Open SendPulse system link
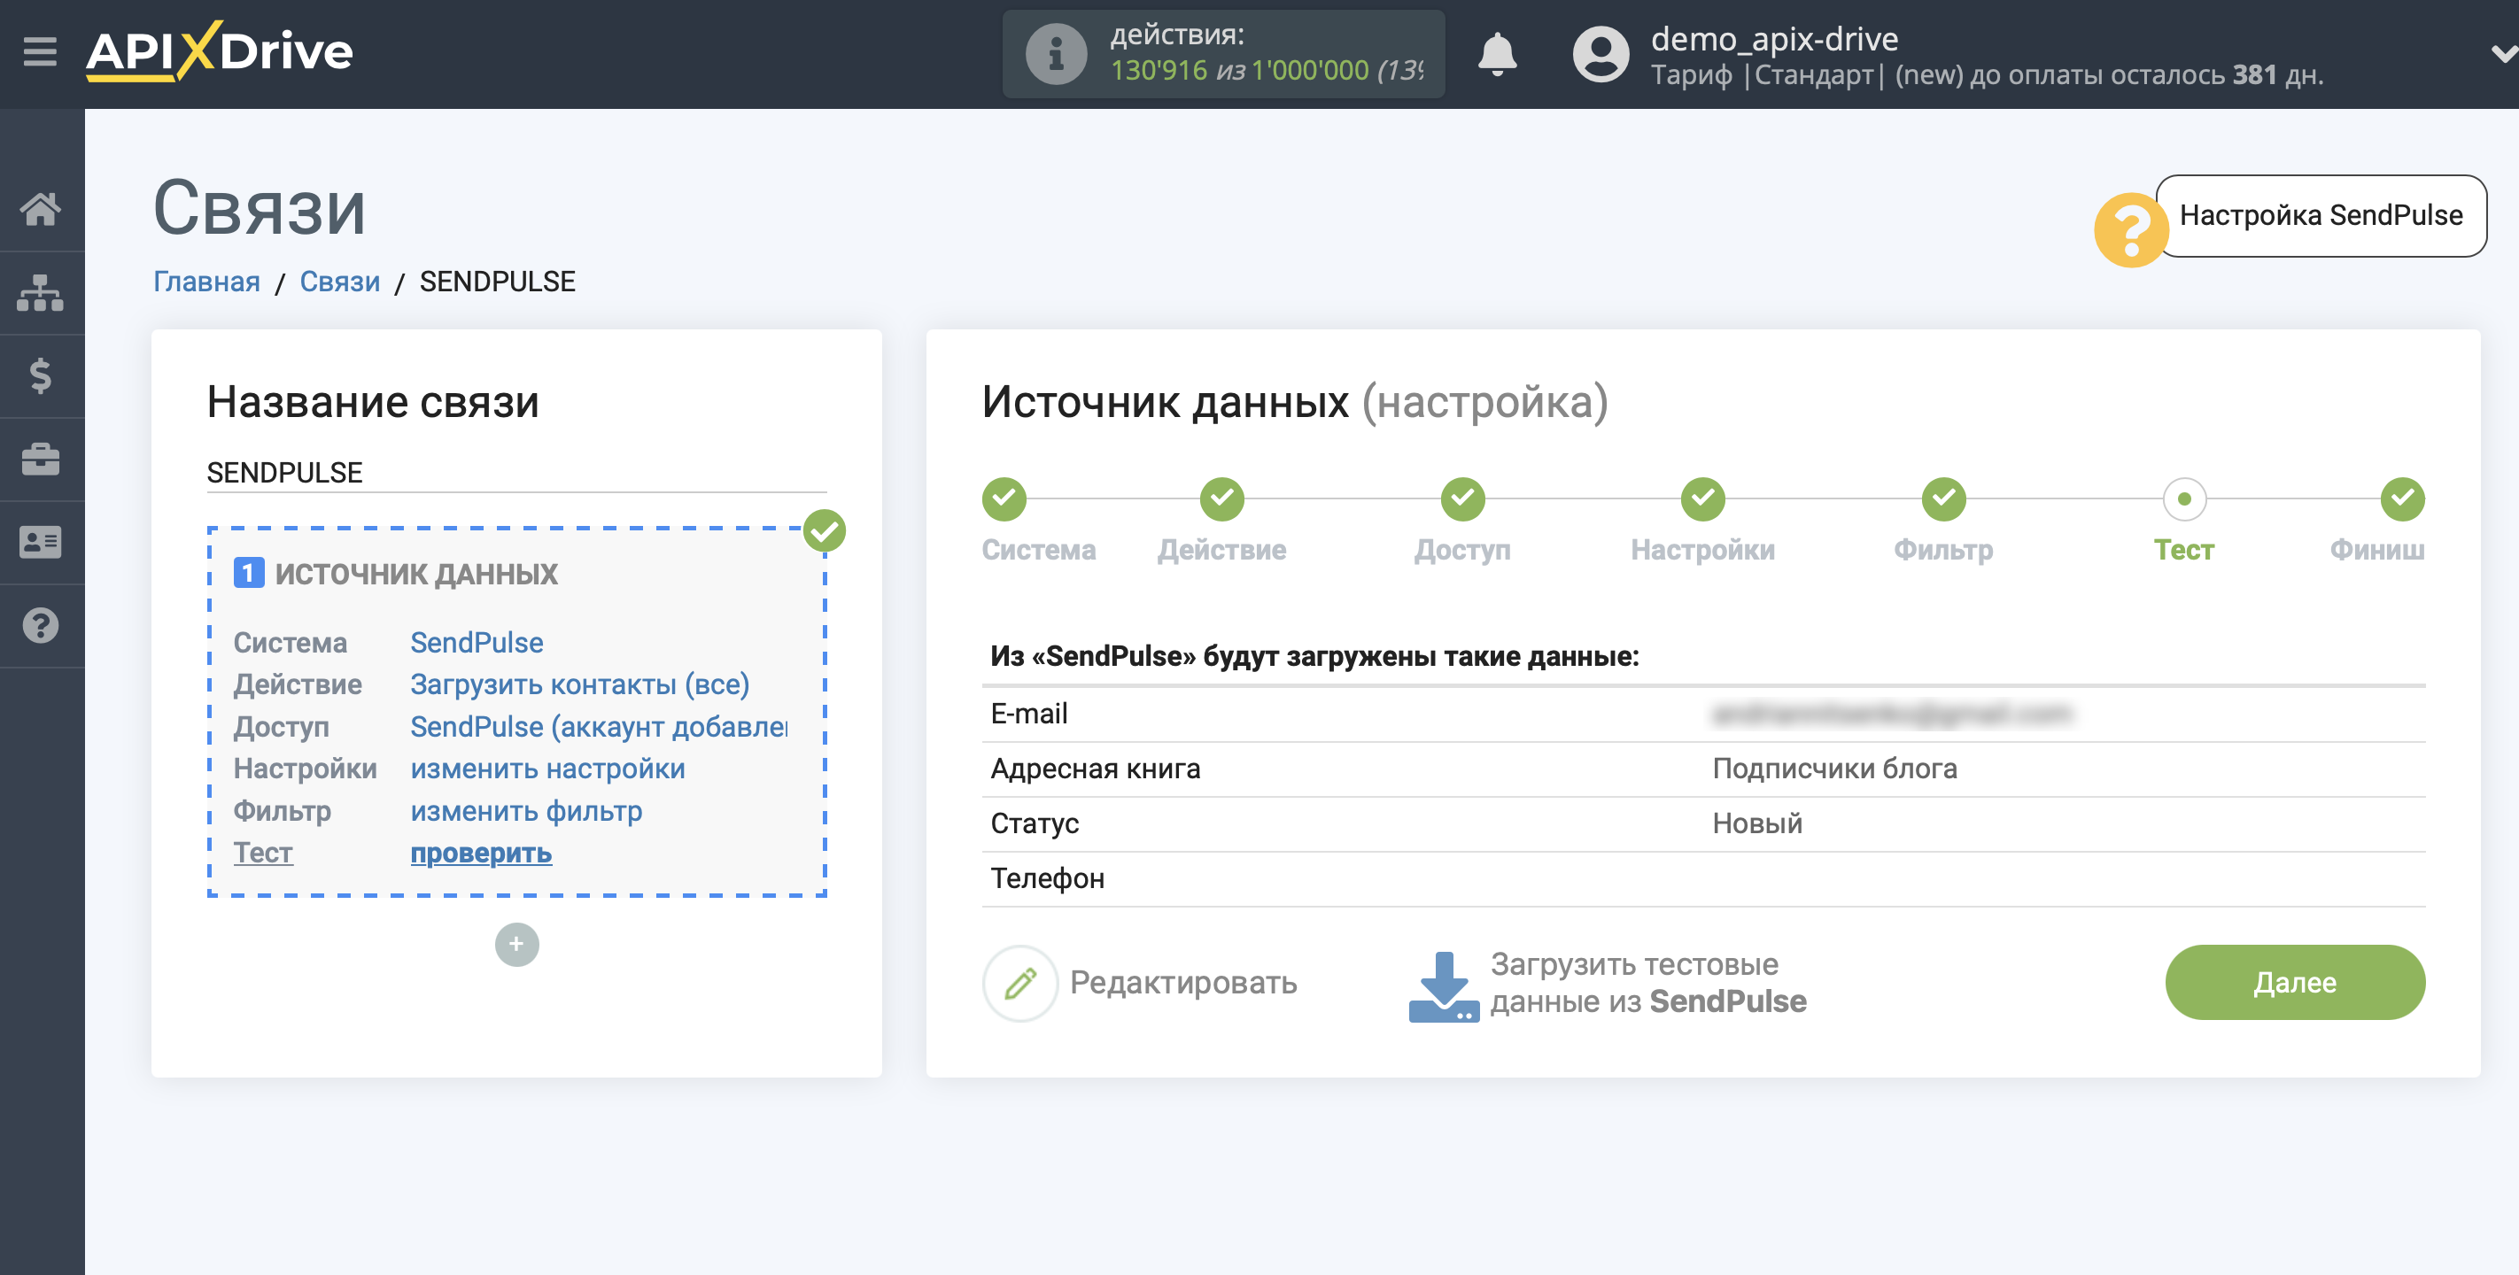Screen dimensions: 2519x1275 point(477,643)
